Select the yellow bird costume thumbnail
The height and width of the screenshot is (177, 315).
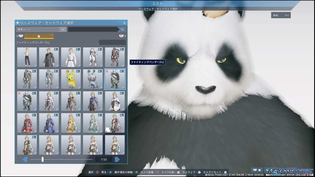(x=71, y=79)
